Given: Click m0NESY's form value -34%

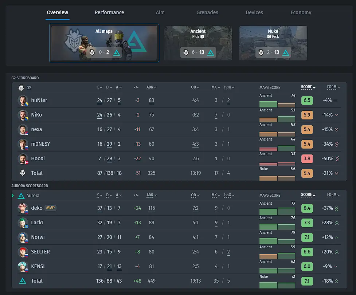Looking at the screenshot, I should [327, 144].
